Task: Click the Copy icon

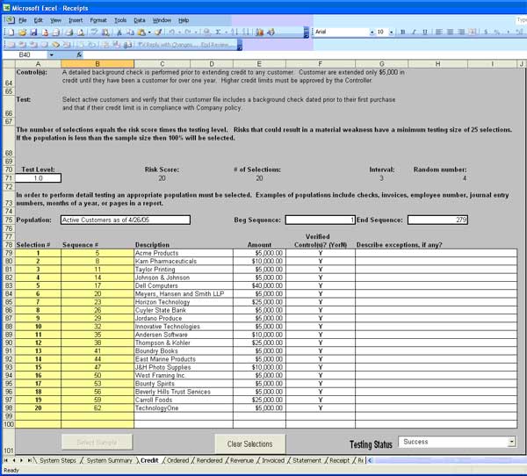Action: [x=130, y=32]
